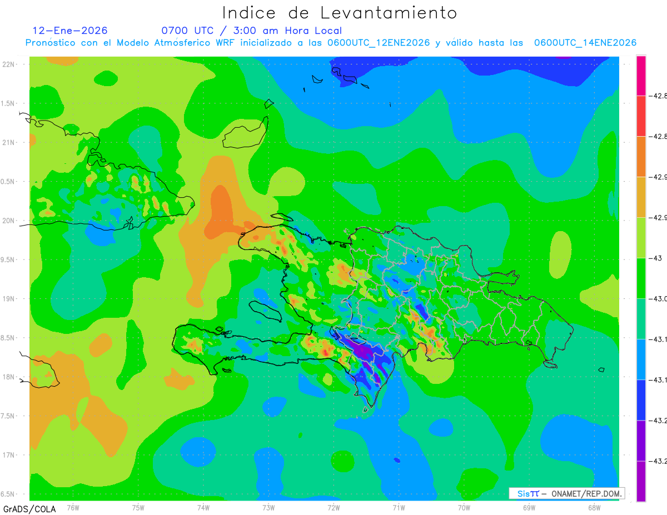Screen dimensions: 667x515
Task: Click the "-43.0" color scale label
Action: tap(659, 299)
